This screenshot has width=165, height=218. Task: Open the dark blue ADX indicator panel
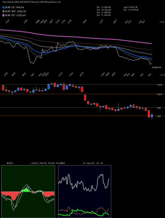(84, 192)
